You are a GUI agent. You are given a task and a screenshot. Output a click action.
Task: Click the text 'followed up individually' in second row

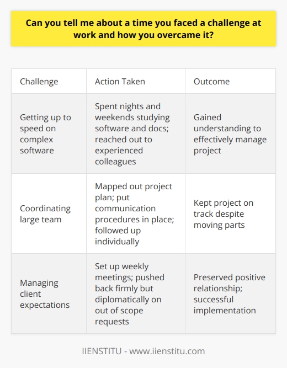point(118,236)
